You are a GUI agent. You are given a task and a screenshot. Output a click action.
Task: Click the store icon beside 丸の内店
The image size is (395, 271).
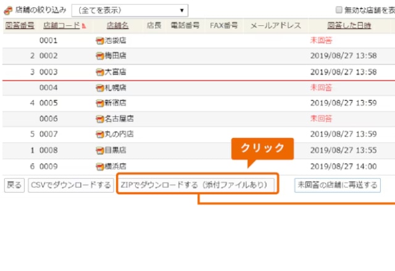click(100, 134)
